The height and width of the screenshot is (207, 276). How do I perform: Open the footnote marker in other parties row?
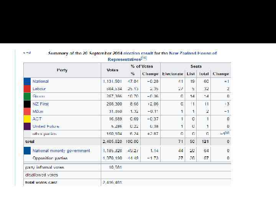click(x=227, y=133)
